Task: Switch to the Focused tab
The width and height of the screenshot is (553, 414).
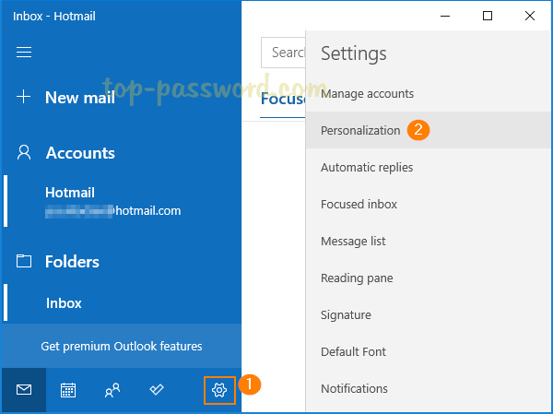Action: pyautogui.click(x=283, y=99)
